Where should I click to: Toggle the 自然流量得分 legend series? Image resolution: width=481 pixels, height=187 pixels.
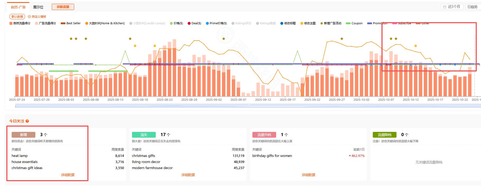pyautogui.click(x=20, y=23)
